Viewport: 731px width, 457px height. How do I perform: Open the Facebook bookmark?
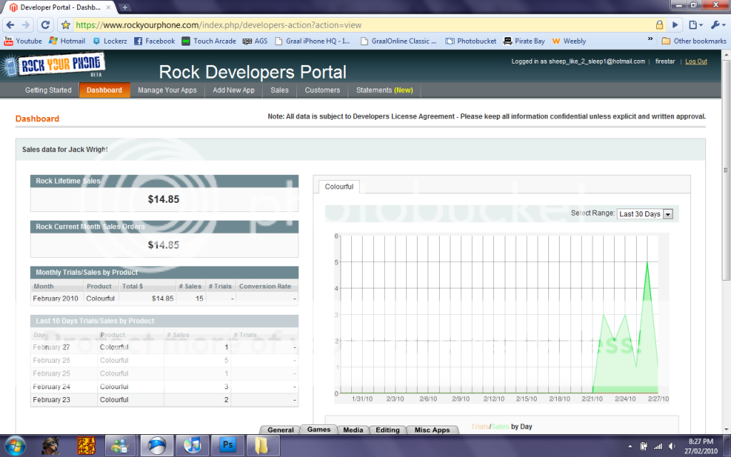(154, 41)
